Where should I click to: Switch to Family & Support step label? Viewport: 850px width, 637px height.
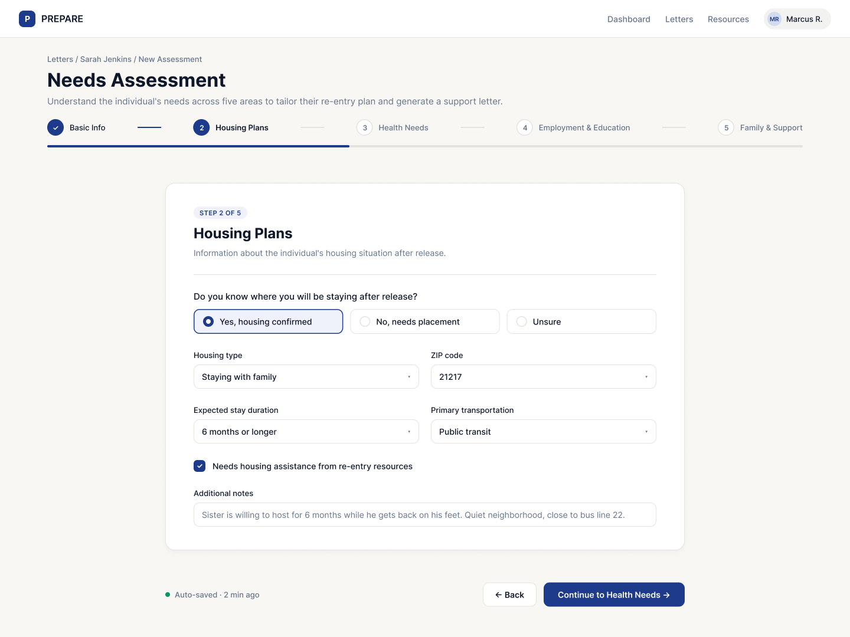[x=771, y=127]
